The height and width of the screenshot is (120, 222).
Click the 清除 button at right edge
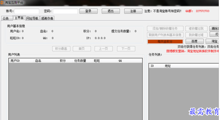214,28
